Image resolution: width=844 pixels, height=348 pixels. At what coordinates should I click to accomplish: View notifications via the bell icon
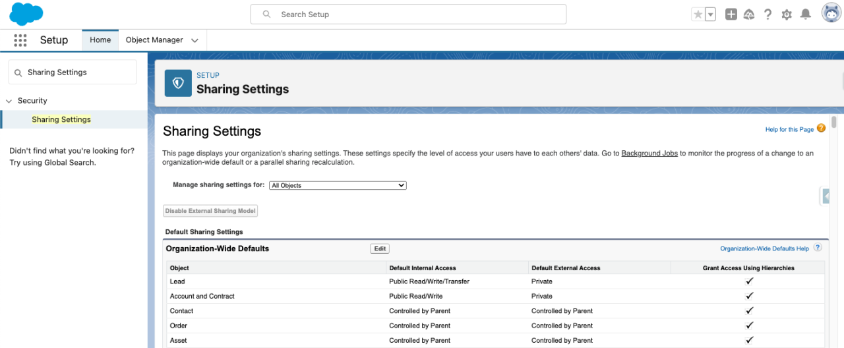tap(806, 14)
